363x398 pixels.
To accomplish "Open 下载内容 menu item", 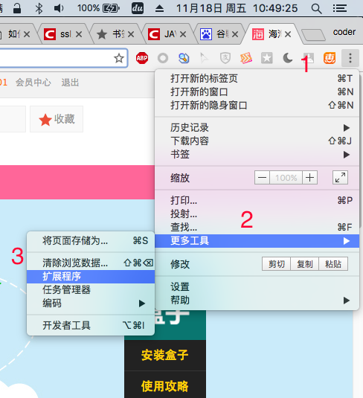I will pyautogui.click(x=257, y=141).
